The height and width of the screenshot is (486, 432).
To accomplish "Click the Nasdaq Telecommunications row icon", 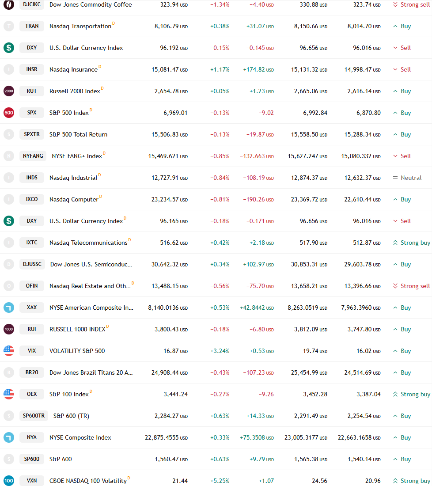I will point(9,243).
